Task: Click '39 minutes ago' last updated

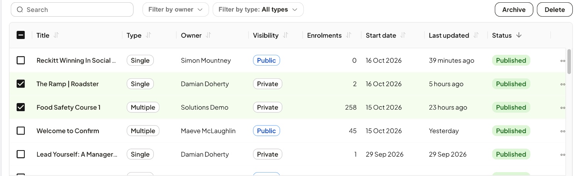Action: point(452,60)
